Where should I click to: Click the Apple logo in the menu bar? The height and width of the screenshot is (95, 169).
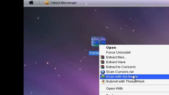31,3
